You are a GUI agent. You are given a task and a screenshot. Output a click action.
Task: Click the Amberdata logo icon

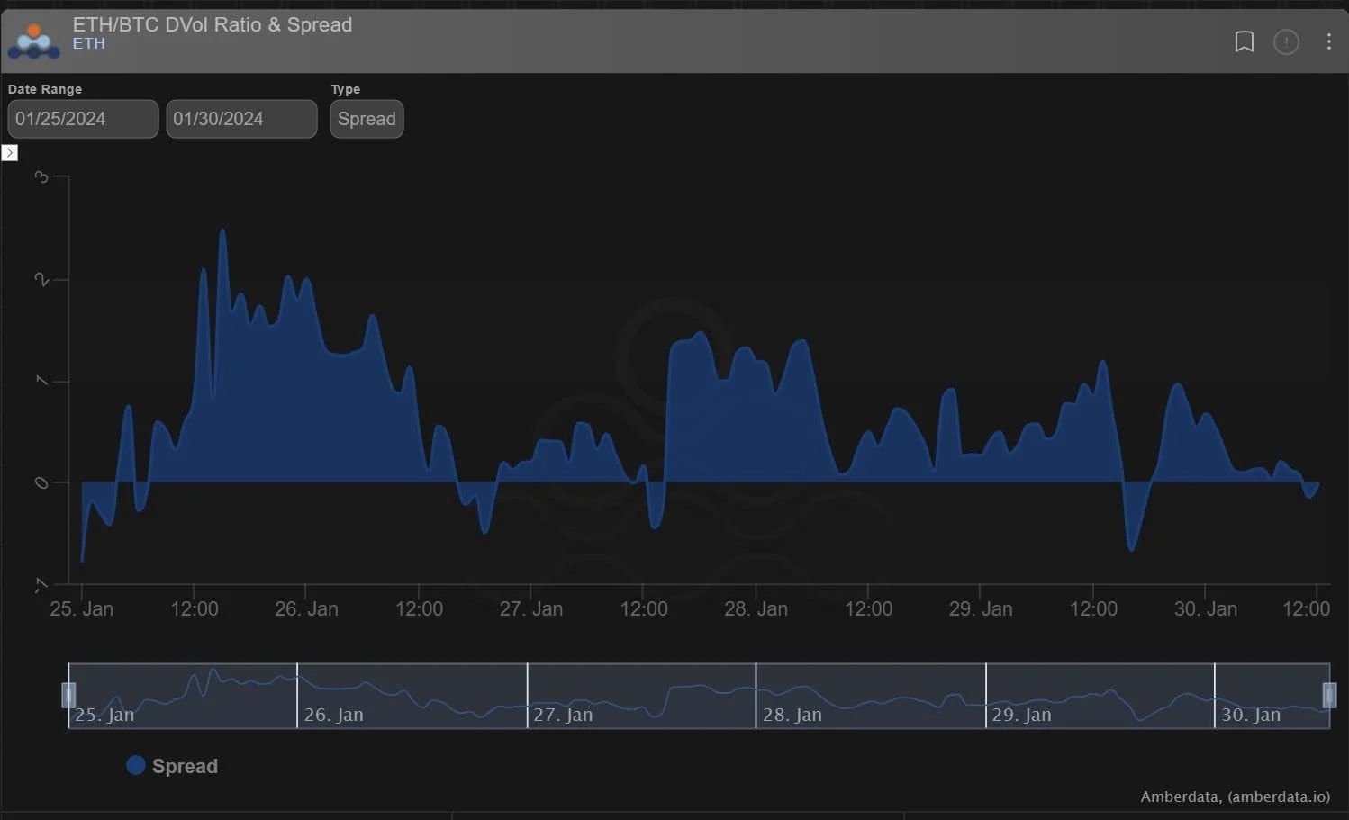tap(33, 41)
